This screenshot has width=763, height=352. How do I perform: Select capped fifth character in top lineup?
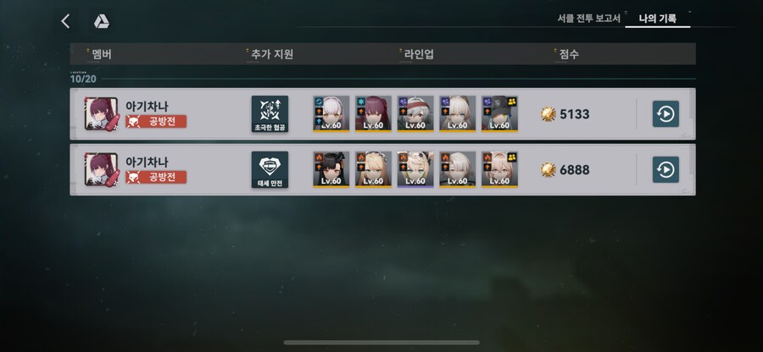coord(499,113)
